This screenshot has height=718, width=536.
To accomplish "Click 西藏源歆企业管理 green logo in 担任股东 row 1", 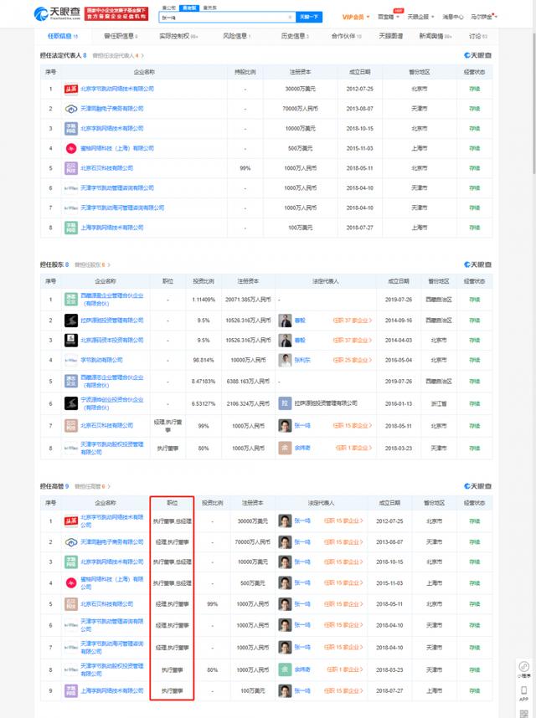I will tap(70, 300).
